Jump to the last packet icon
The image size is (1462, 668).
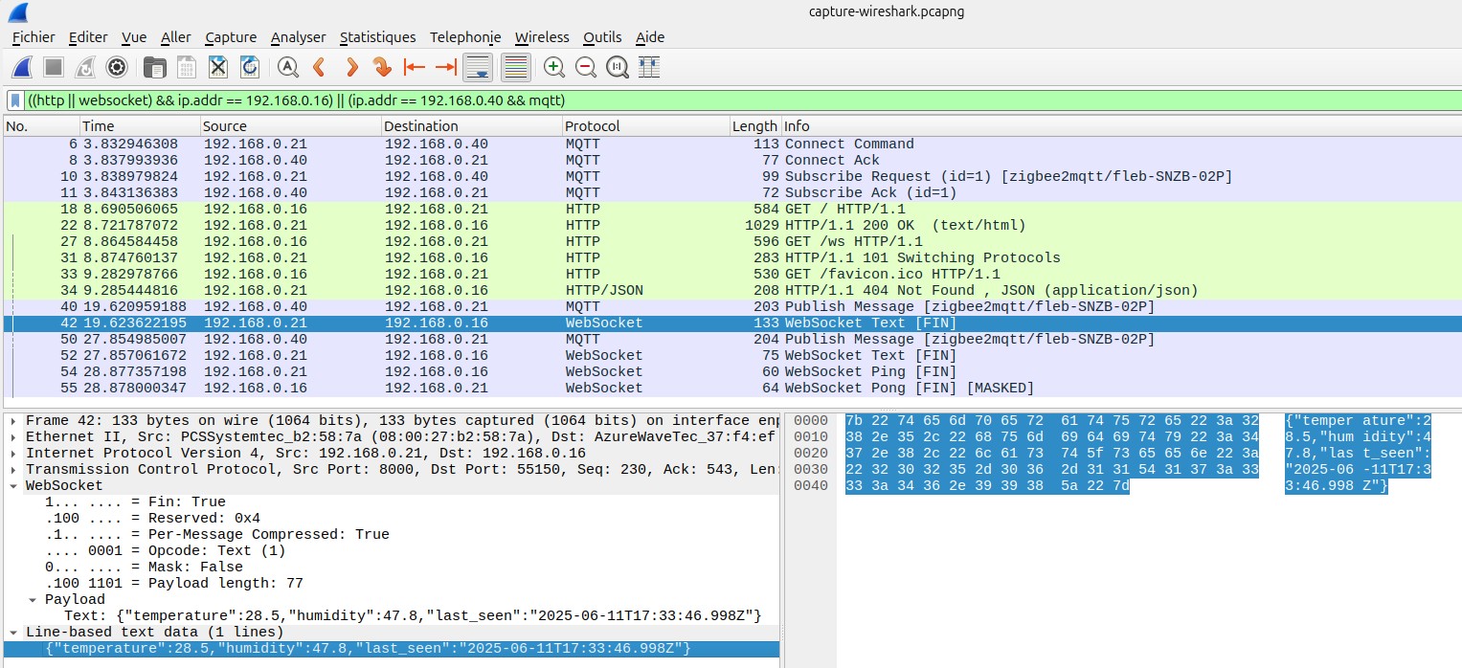tap(446, 67)
